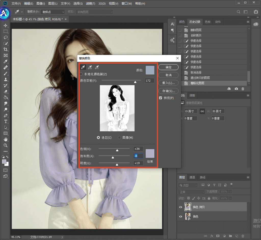This screenshot has height=240, width=261.
Task: Click the 色相(H) value field
Action: [138, 149]
